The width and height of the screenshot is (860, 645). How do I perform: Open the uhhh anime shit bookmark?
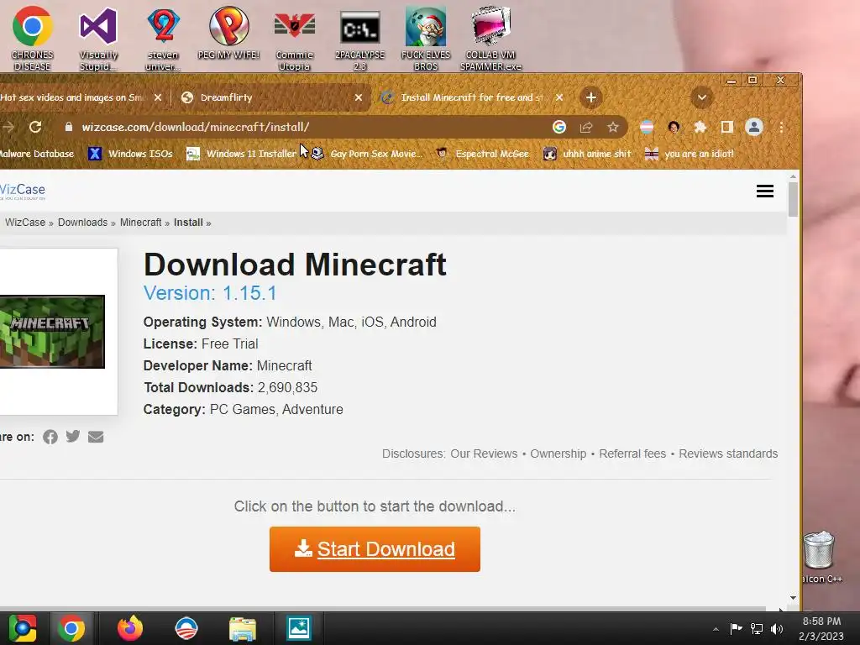click(x=587, y=155)
